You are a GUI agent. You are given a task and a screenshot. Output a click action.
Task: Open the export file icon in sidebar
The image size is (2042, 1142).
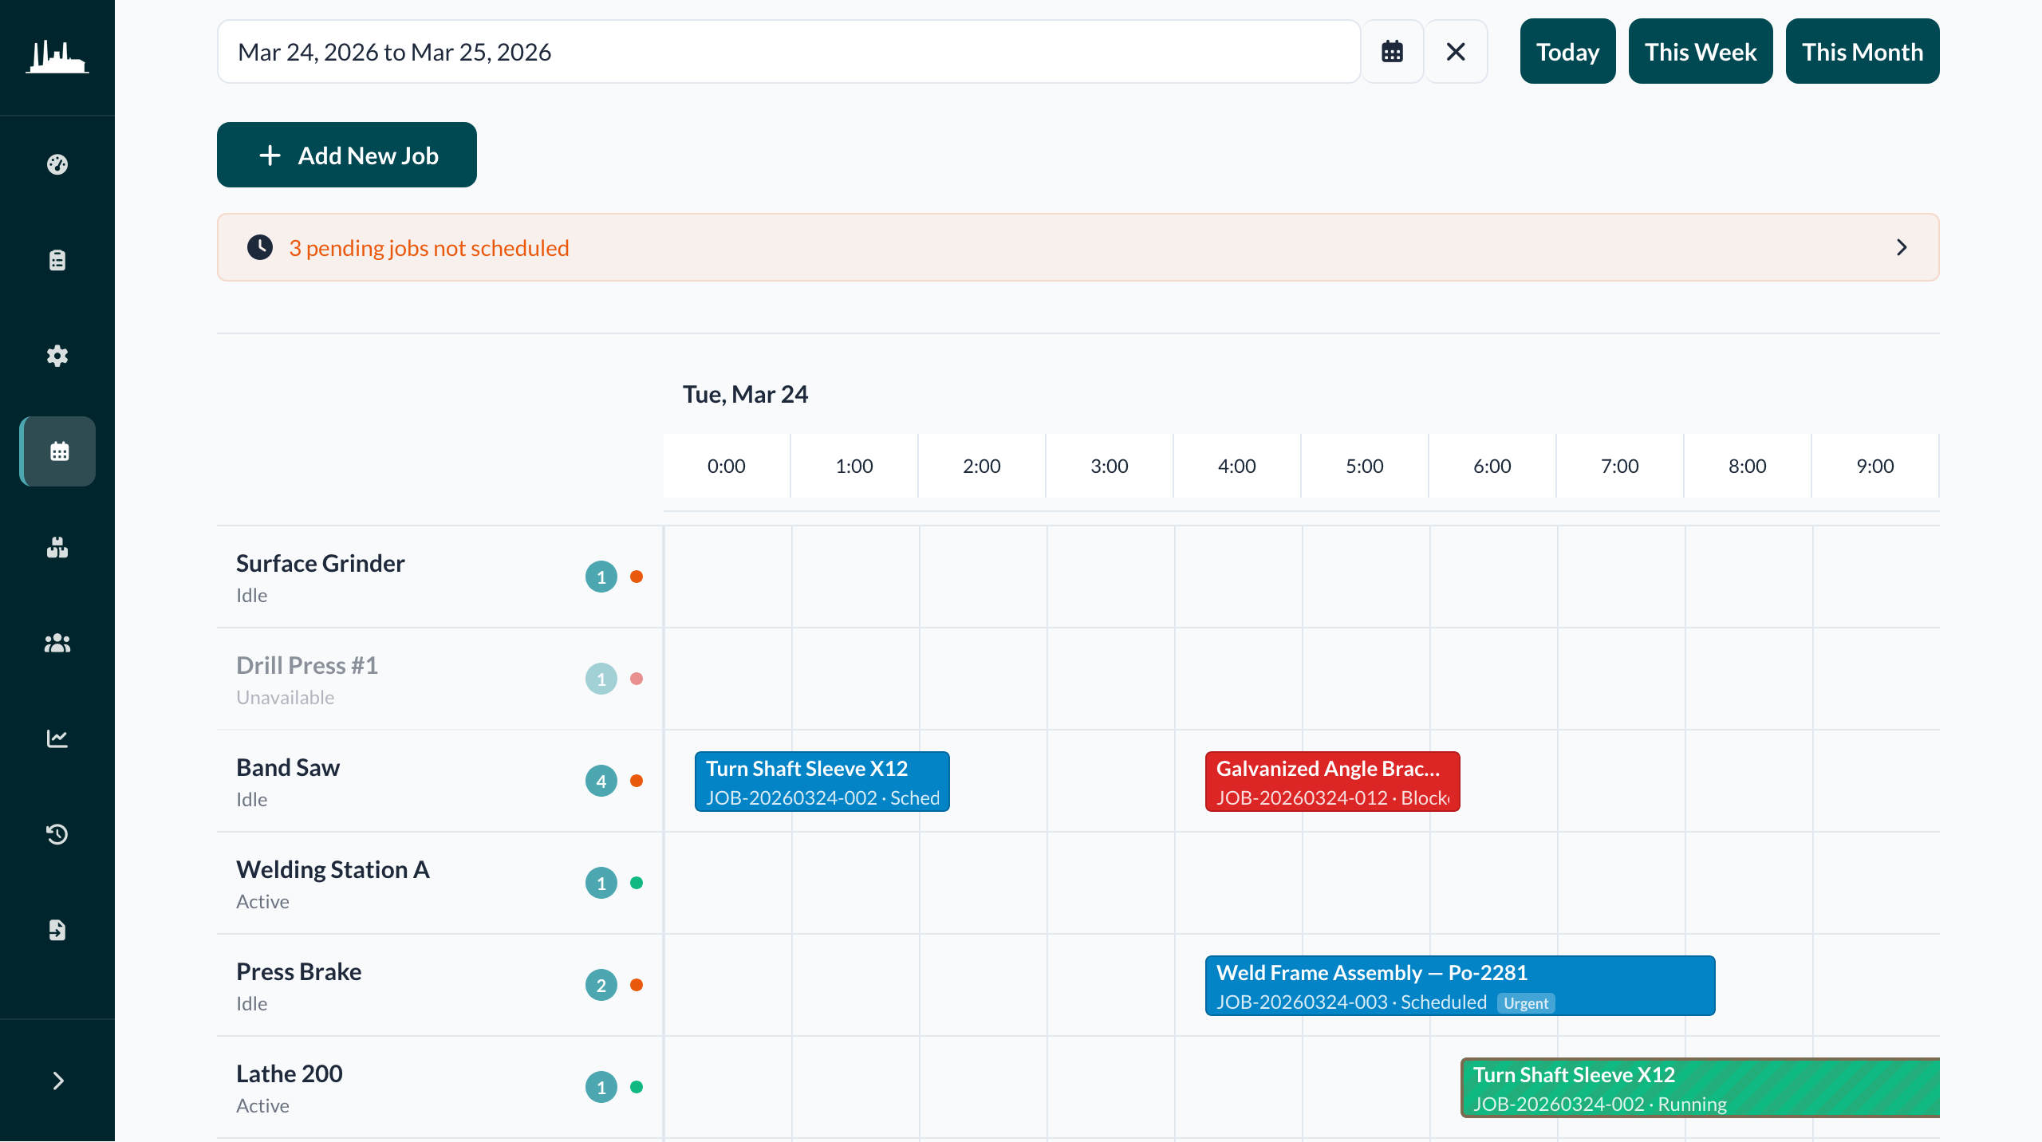pos(57,930)
